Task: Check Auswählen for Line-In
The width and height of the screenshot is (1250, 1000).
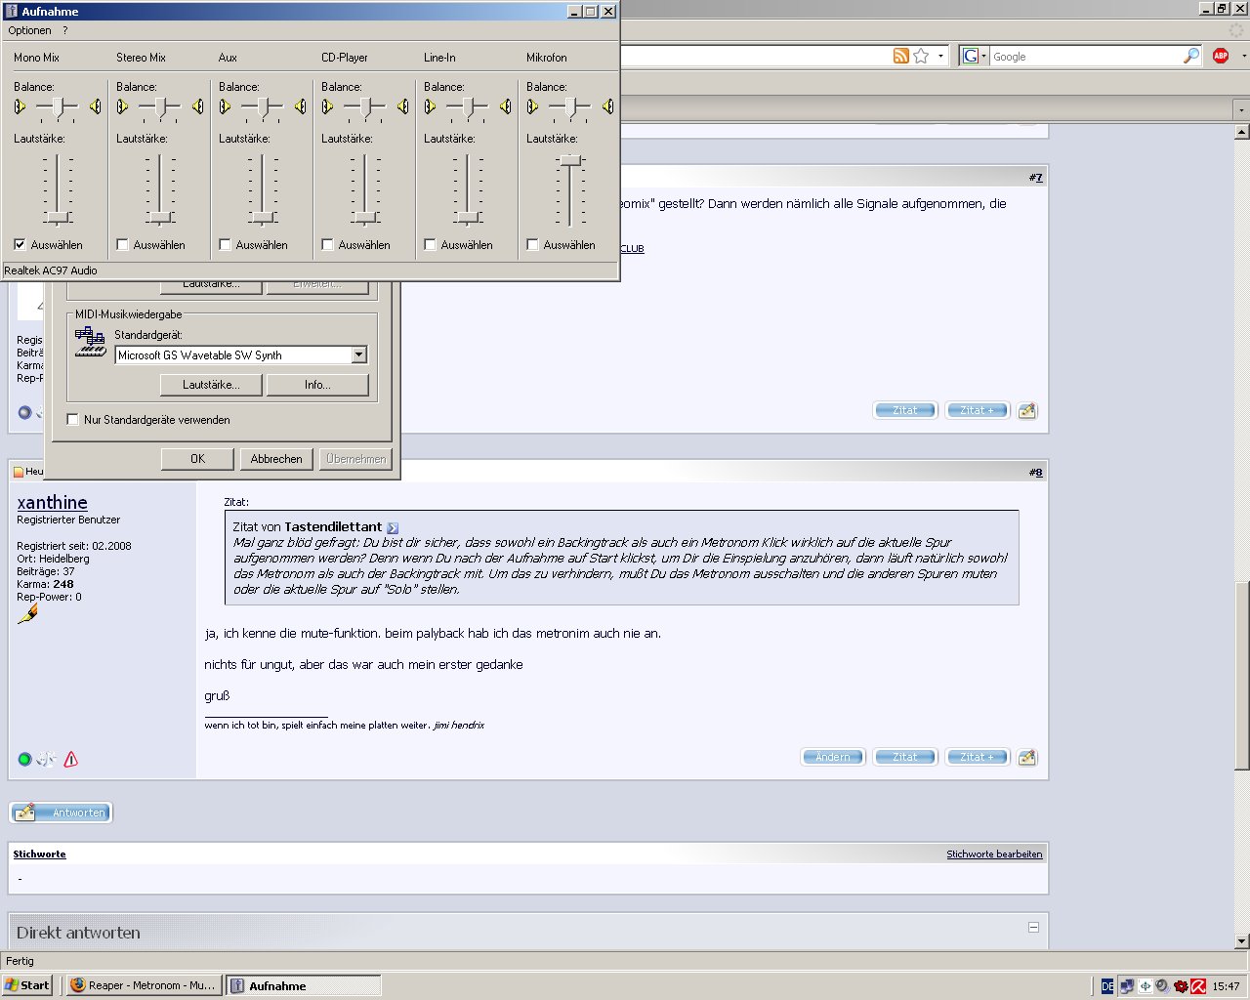Action: (x=430, y=244)
